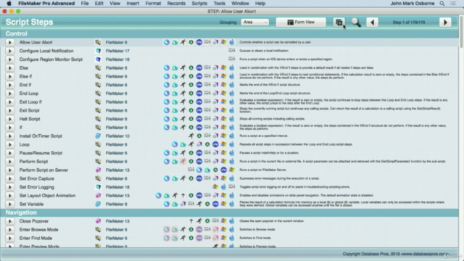Expand the Else If row arrow
464x261 pixels.
tap(9, 77)
